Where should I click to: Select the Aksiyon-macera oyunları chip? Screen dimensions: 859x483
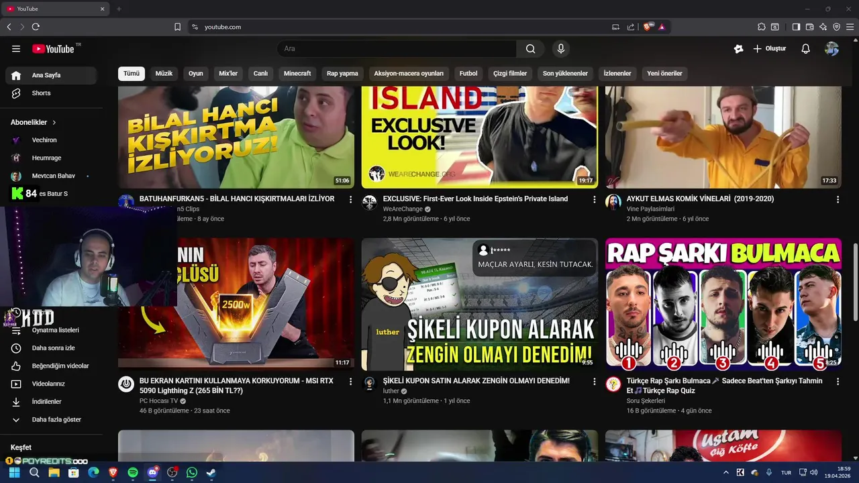[x=409, y=74]
